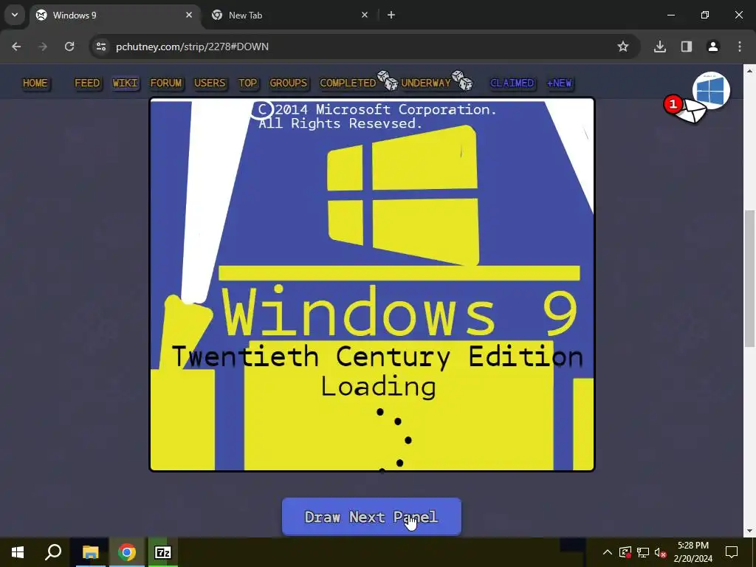Open the COMPLETED nav link
The image size is (756, 567).
coord(348,83)
